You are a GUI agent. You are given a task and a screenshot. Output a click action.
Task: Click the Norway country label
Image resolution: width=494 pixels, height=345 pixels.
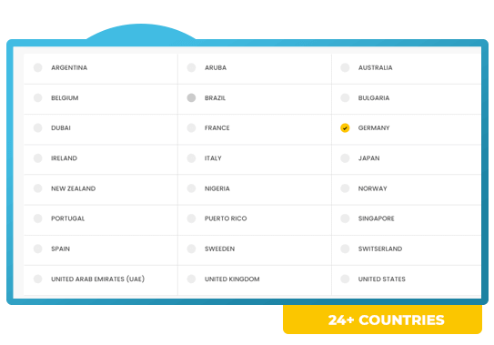tap(372, 188)
